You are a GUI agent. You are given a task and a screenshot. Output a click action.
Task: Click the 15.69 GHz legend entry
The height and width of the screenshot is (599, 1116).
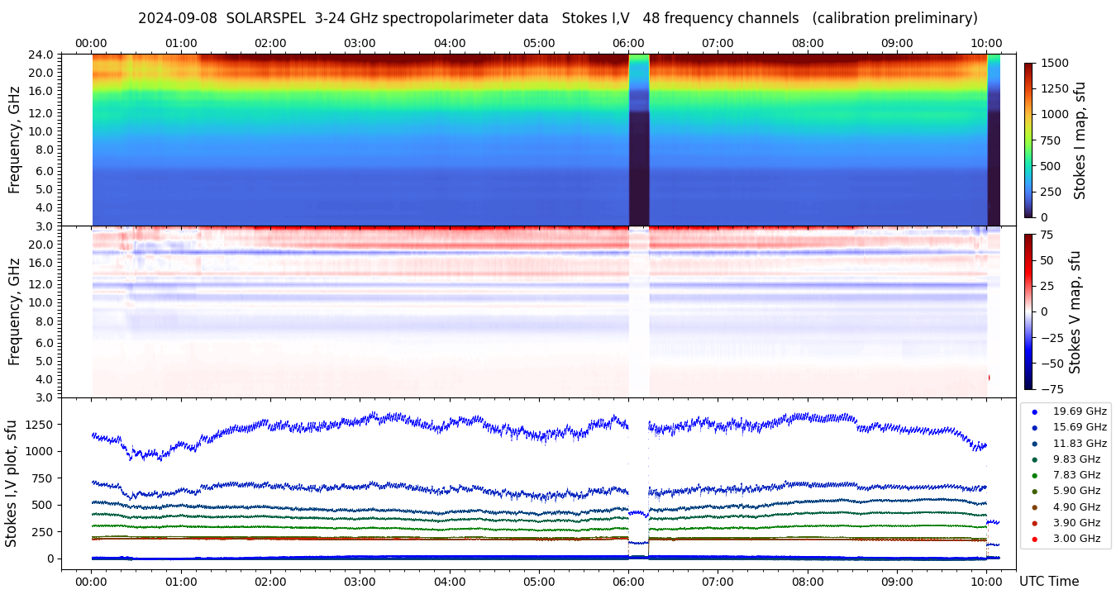(x=1079, y=427)
